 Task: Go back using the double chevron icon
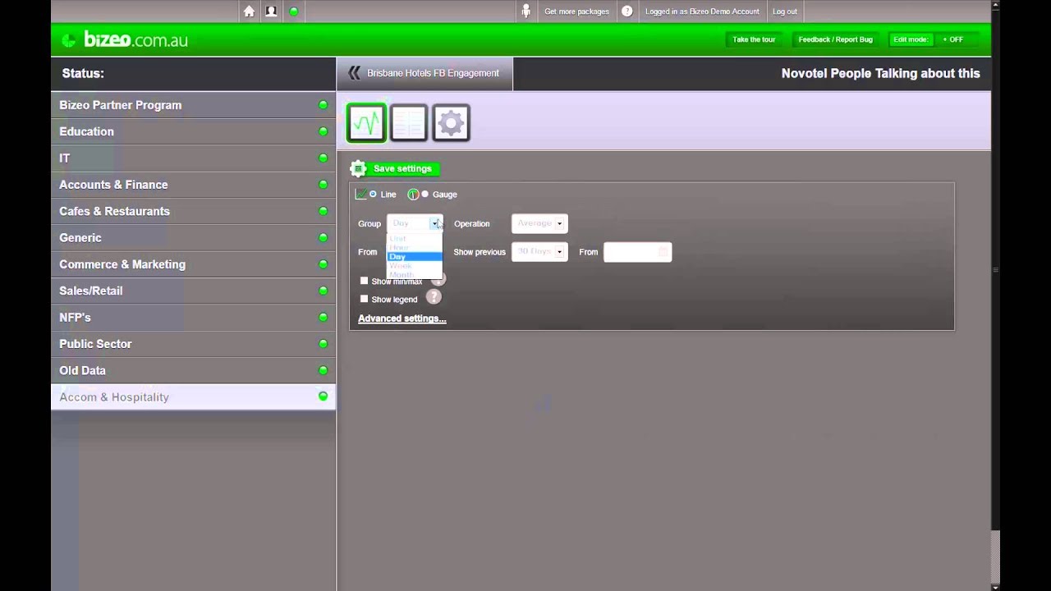(354, 73)
